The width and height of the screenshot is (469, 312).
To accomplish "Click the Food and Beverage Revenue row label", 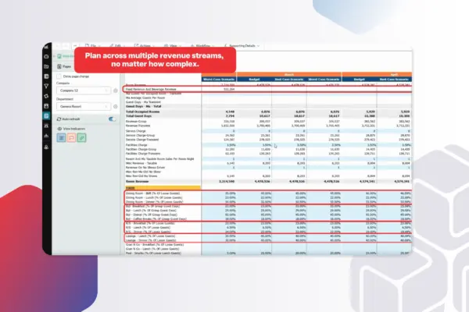I will (151, 89).
